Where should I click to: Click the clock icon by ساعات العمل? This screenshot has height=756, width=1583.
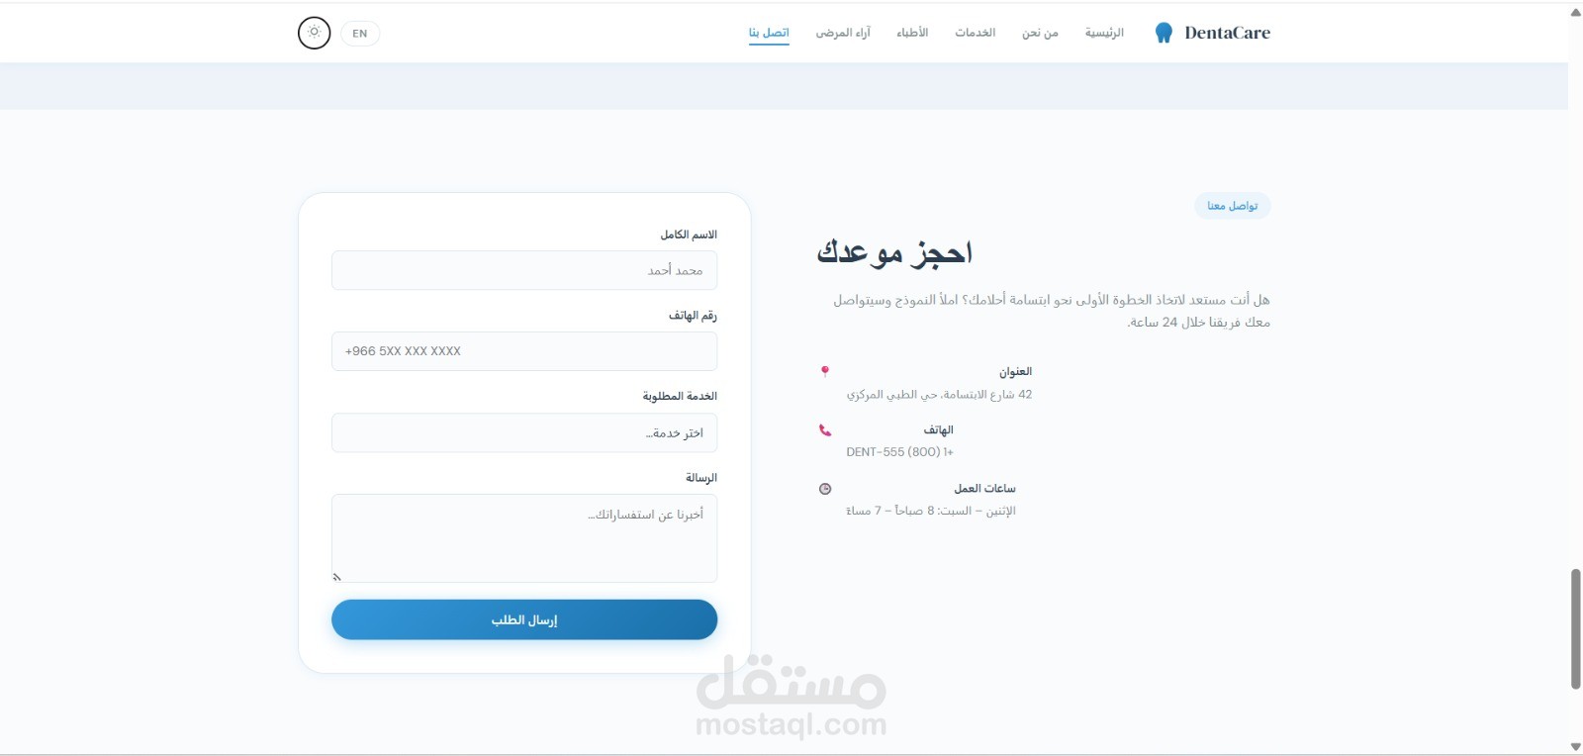[x=825, y=489]
